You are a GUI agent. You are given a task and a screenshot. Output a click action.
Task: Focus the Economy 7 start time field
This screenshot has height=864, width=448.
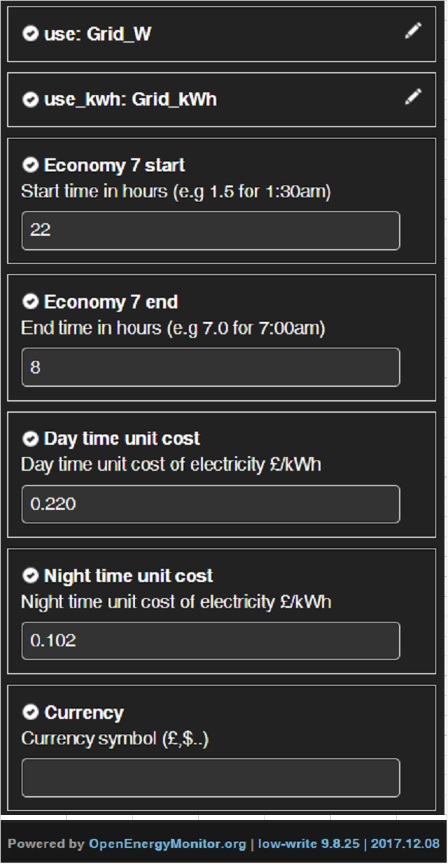(x=211, y=230)
